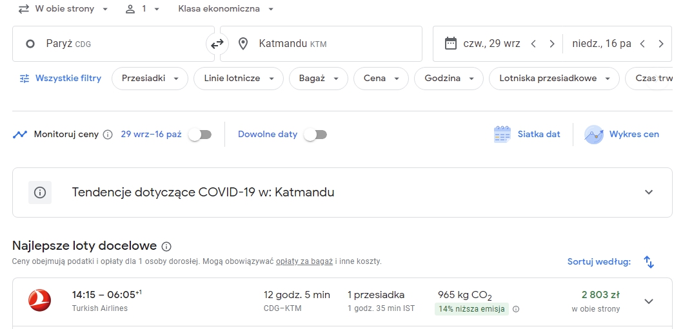Go to next return date
683x329 pixels.
[661, 44]
